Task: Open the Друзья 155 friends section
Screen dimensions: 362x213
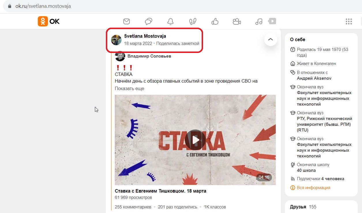Action: coord(303,207)
